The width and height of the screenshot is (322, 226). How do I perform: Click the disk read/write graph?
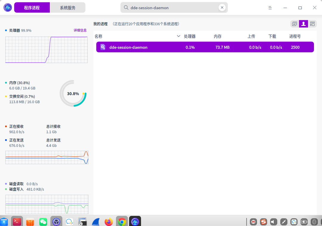click(47, 204)
